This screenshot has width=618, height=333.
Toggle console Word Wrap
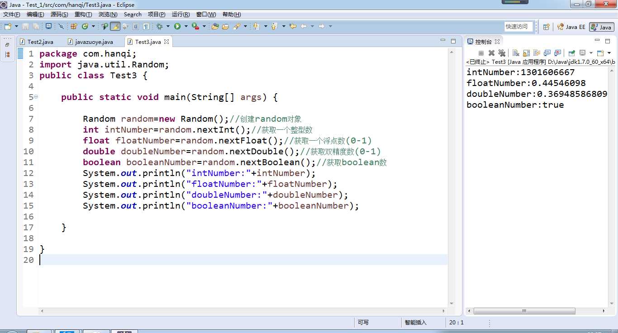point(537,53)
